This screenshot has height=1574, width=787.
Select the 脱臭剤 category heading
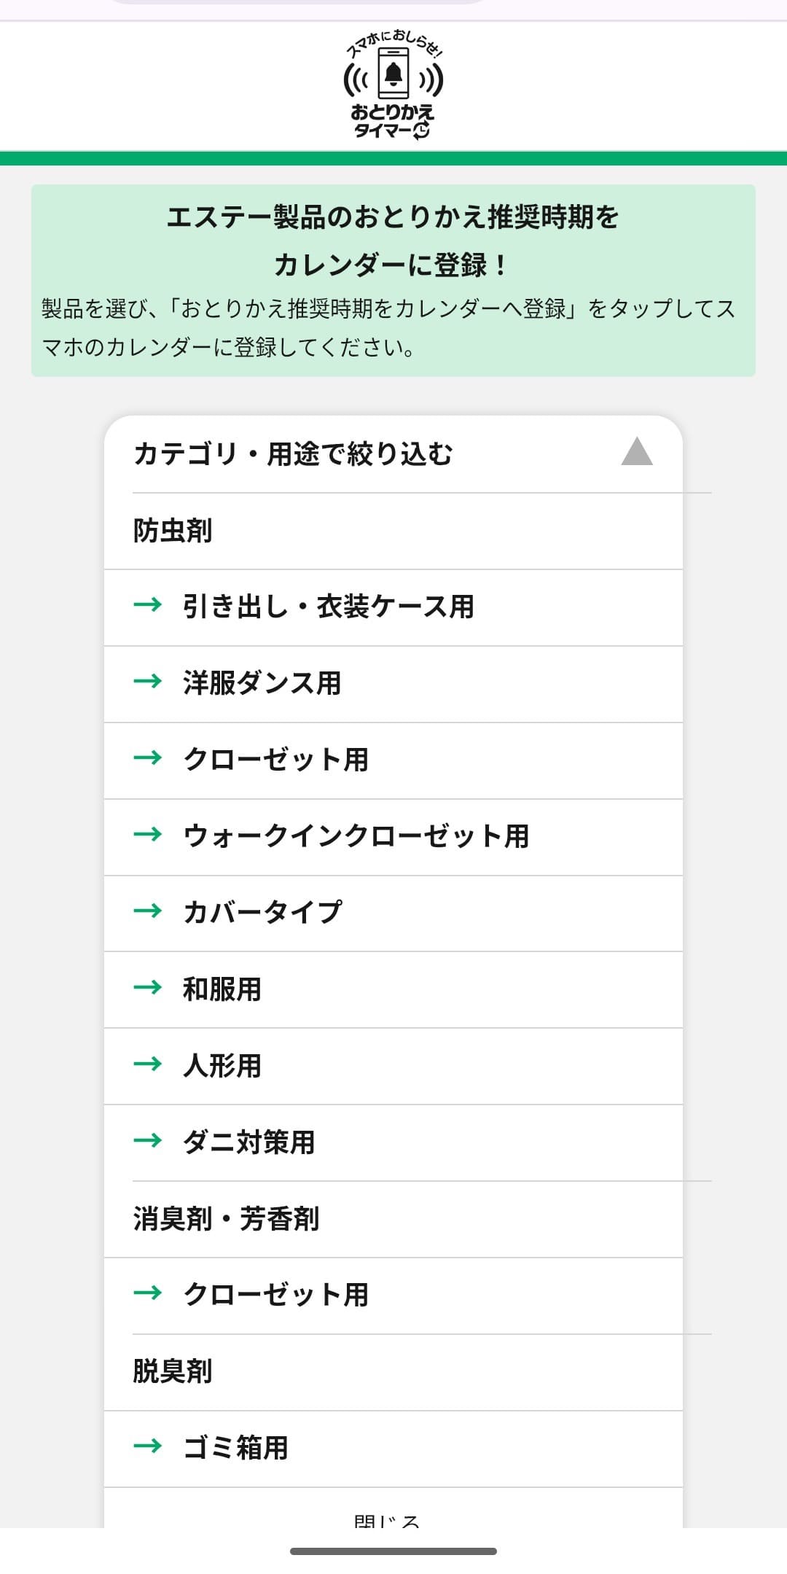(173, 1371)
